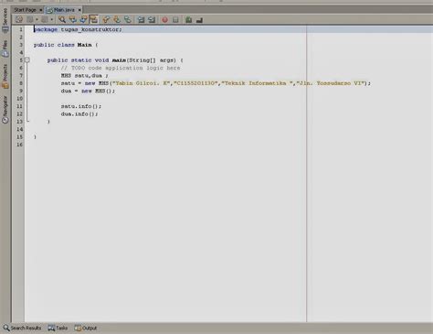Jump to the last edit location icon
The height and width of the screenshot is (334, 433).
pos(19,20)
